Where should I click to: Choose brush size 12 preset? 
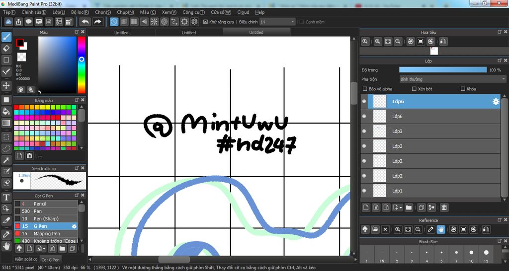(486, 254)
